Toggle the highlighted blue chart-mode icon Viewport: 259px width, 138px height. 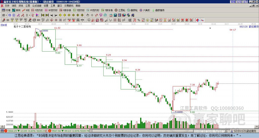[10, 15]
